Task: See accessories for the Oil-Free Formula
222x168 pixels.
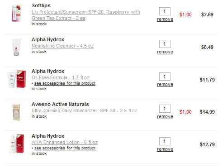Action: click(65, 83)
